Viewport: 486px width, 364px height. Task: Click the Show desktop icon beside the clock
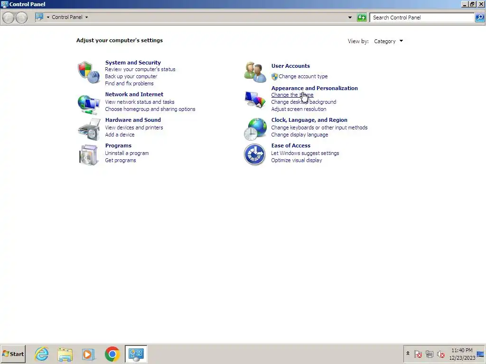(x=481, y=355)
